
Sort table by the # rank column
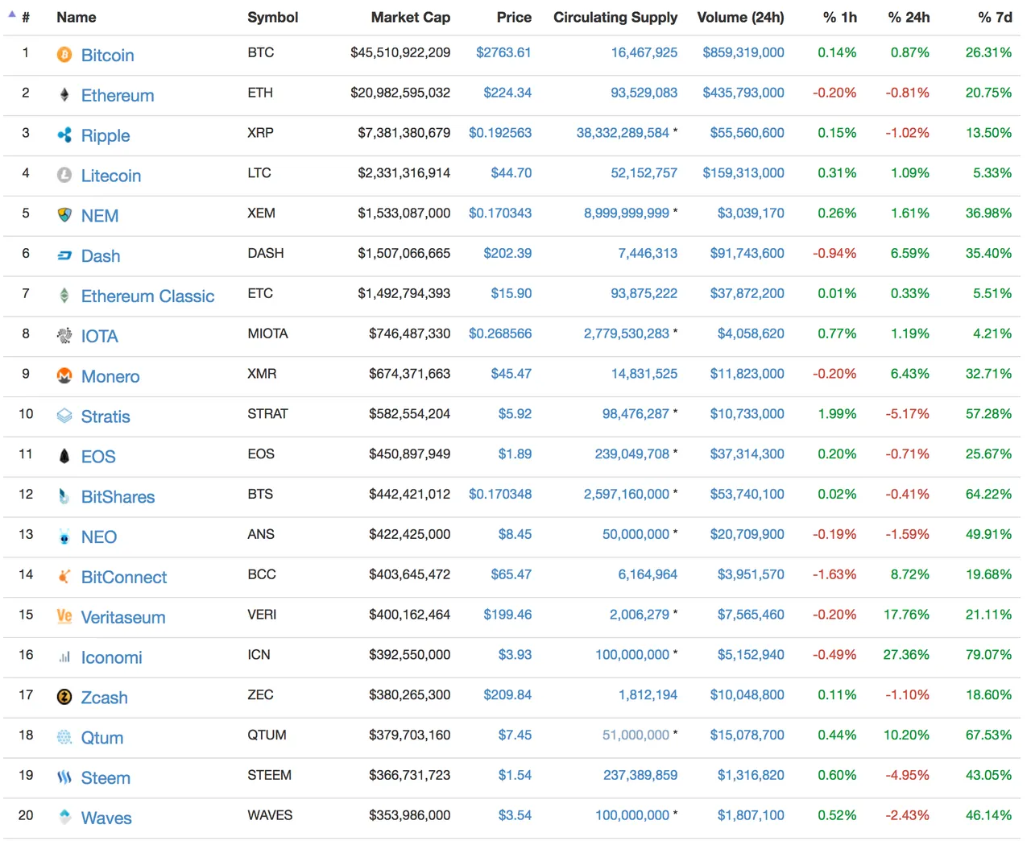tap(26, 17)
